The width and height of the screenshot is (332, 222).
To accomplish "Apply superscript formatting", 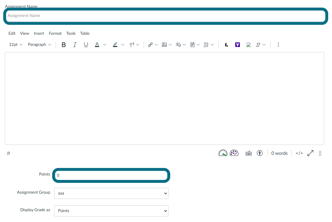I will (132, 45).
